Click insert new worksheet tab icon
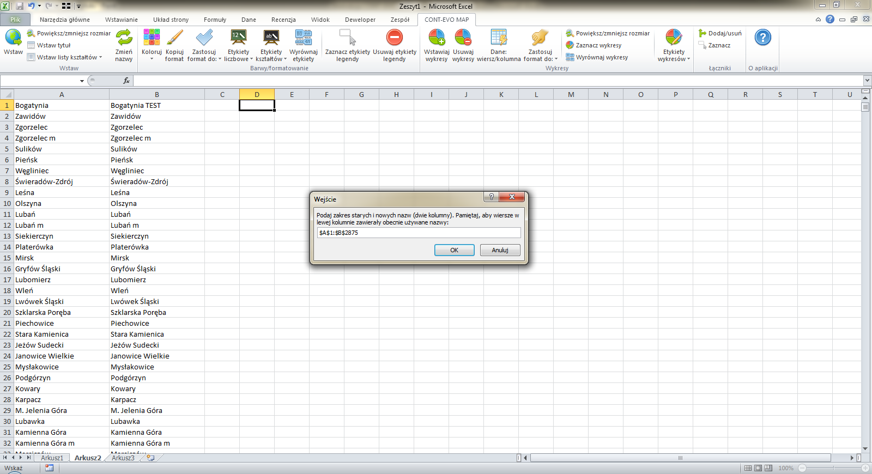872x474 pixels. pos(150,458)
